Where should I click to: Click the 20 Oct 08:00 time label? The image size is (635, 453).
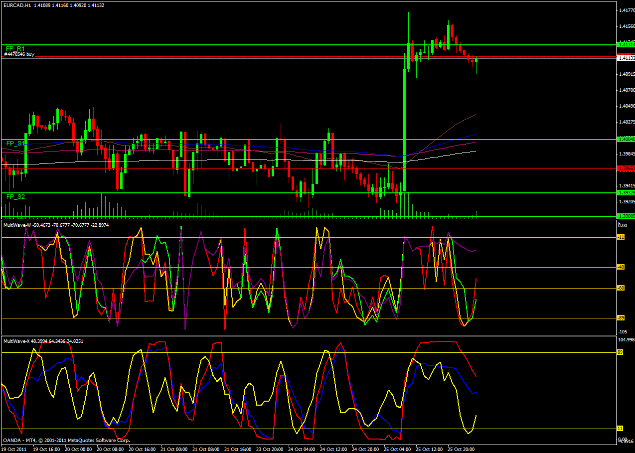(110, 449)
